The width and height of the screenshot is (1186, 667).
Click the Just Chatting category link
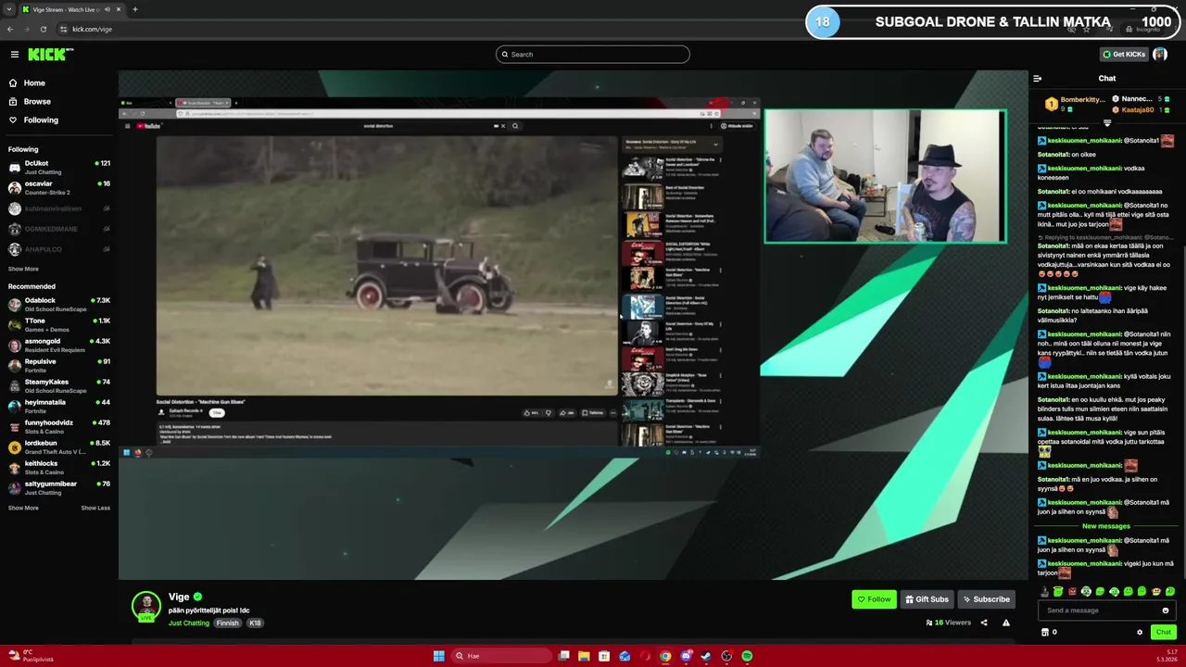coord(189,623)
